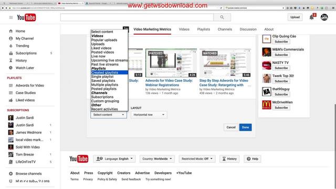
Task: Click the Send feedback footer link
Action: pos(131,180)
